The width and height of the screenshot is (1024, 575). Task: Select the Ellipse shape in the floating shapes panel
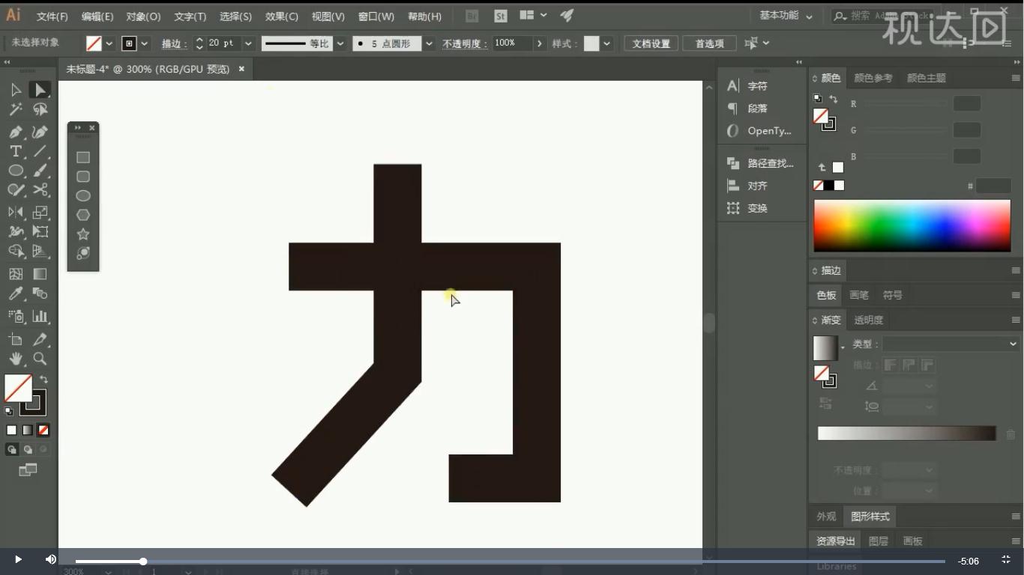point(82,195)
